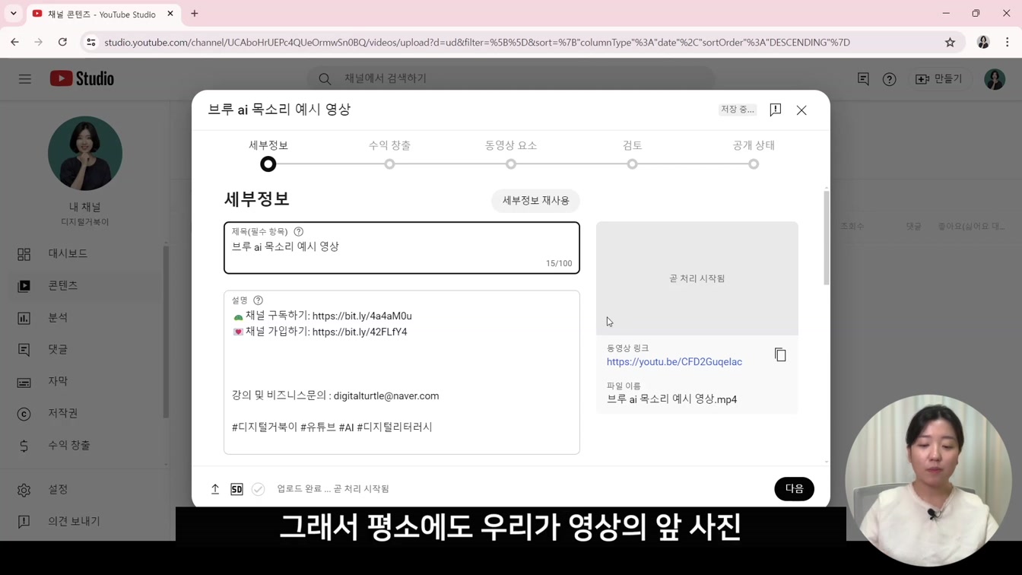Go to the 수익 창출 step
The width and height of the screenshot is (1022, 575).
tap(389, 154)
